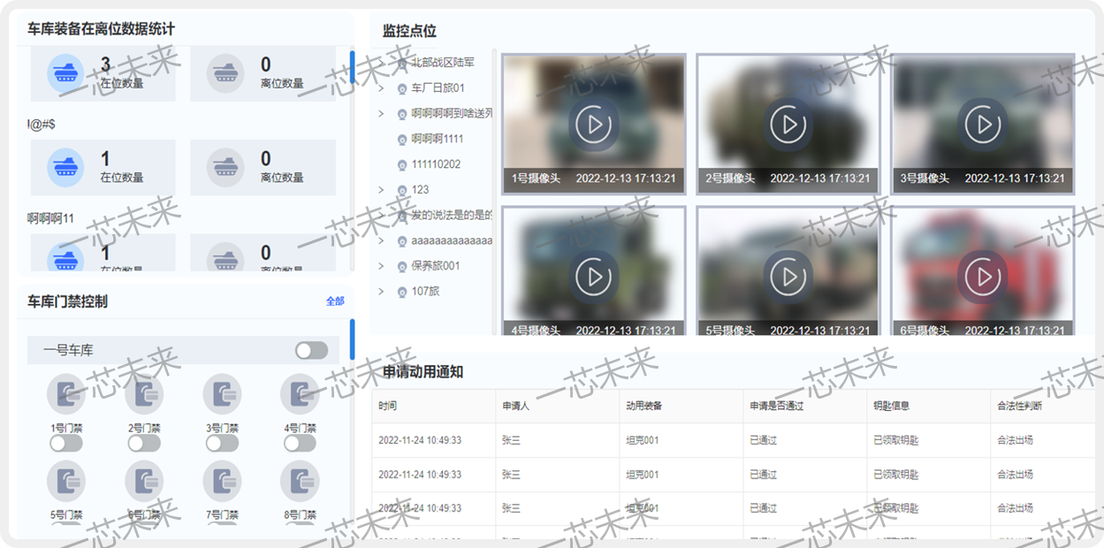Click the gray tank icon in the top stats row

click(x=225, y=72)
